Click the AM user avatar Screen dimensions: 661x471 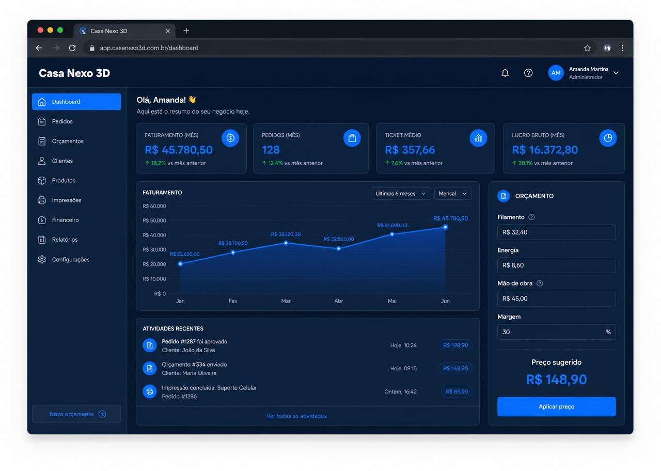556,73
